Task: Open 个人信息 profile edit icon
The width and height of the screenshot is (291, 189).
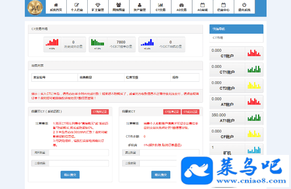Action: tap(76, 5)
